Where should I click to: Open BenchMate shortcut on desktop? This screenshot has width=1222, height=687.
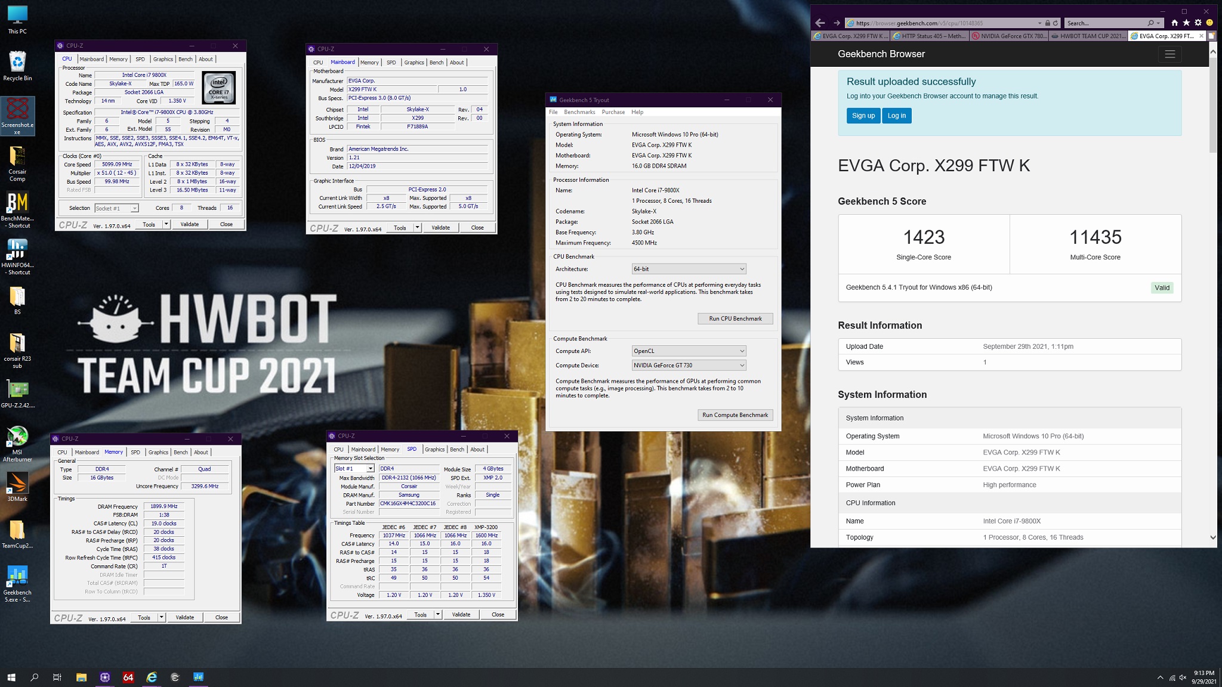(x=17, y=211)
